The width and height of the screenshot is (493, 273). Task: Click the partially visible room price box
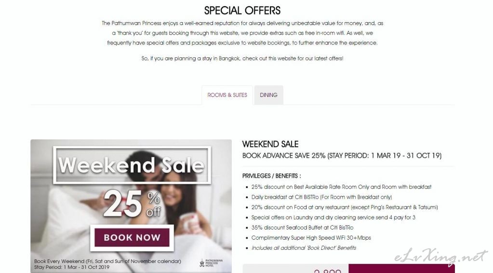[x=295, y=269]
